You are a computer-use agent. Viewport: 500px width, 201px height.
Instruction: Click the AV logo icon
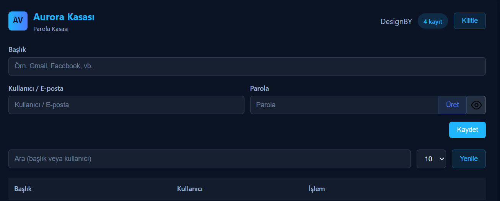(x=18, y=21)
